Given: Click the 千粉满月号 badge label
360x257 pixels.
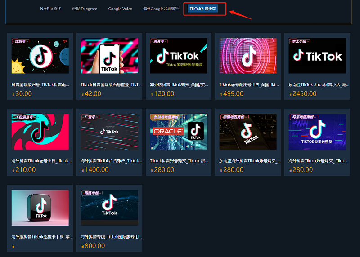Looking at the screenshot, I should pyautogui.click(x=24, y=117).
